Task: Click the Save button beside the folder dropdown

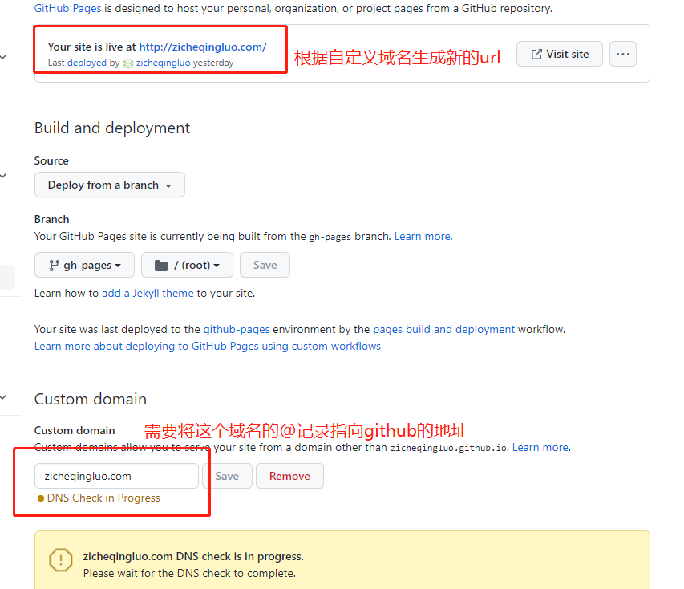Action: pyautogui.click(x=265, y=265)
